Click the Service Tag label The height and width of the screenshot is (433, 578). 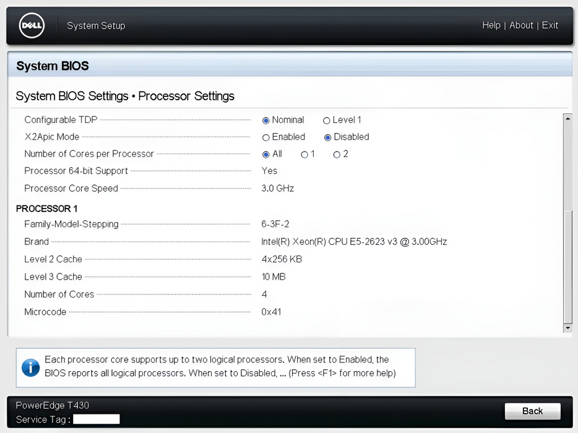click(43, 419)
